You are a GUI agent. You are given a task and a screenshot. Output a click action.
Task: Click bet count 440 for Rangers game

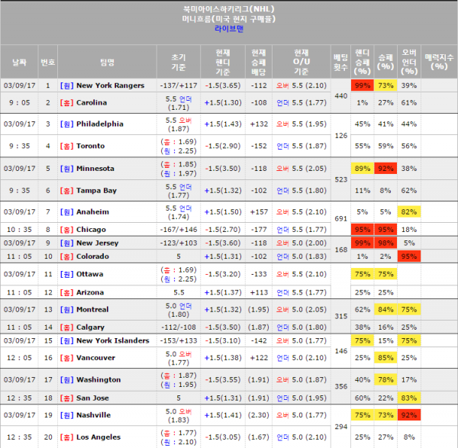[x=341, y=96]
